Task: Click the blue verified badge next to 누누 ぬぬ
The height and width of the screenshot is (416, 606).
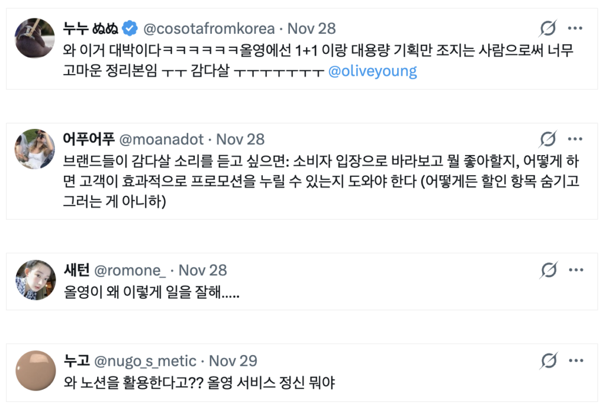Action: pos(130,27)
